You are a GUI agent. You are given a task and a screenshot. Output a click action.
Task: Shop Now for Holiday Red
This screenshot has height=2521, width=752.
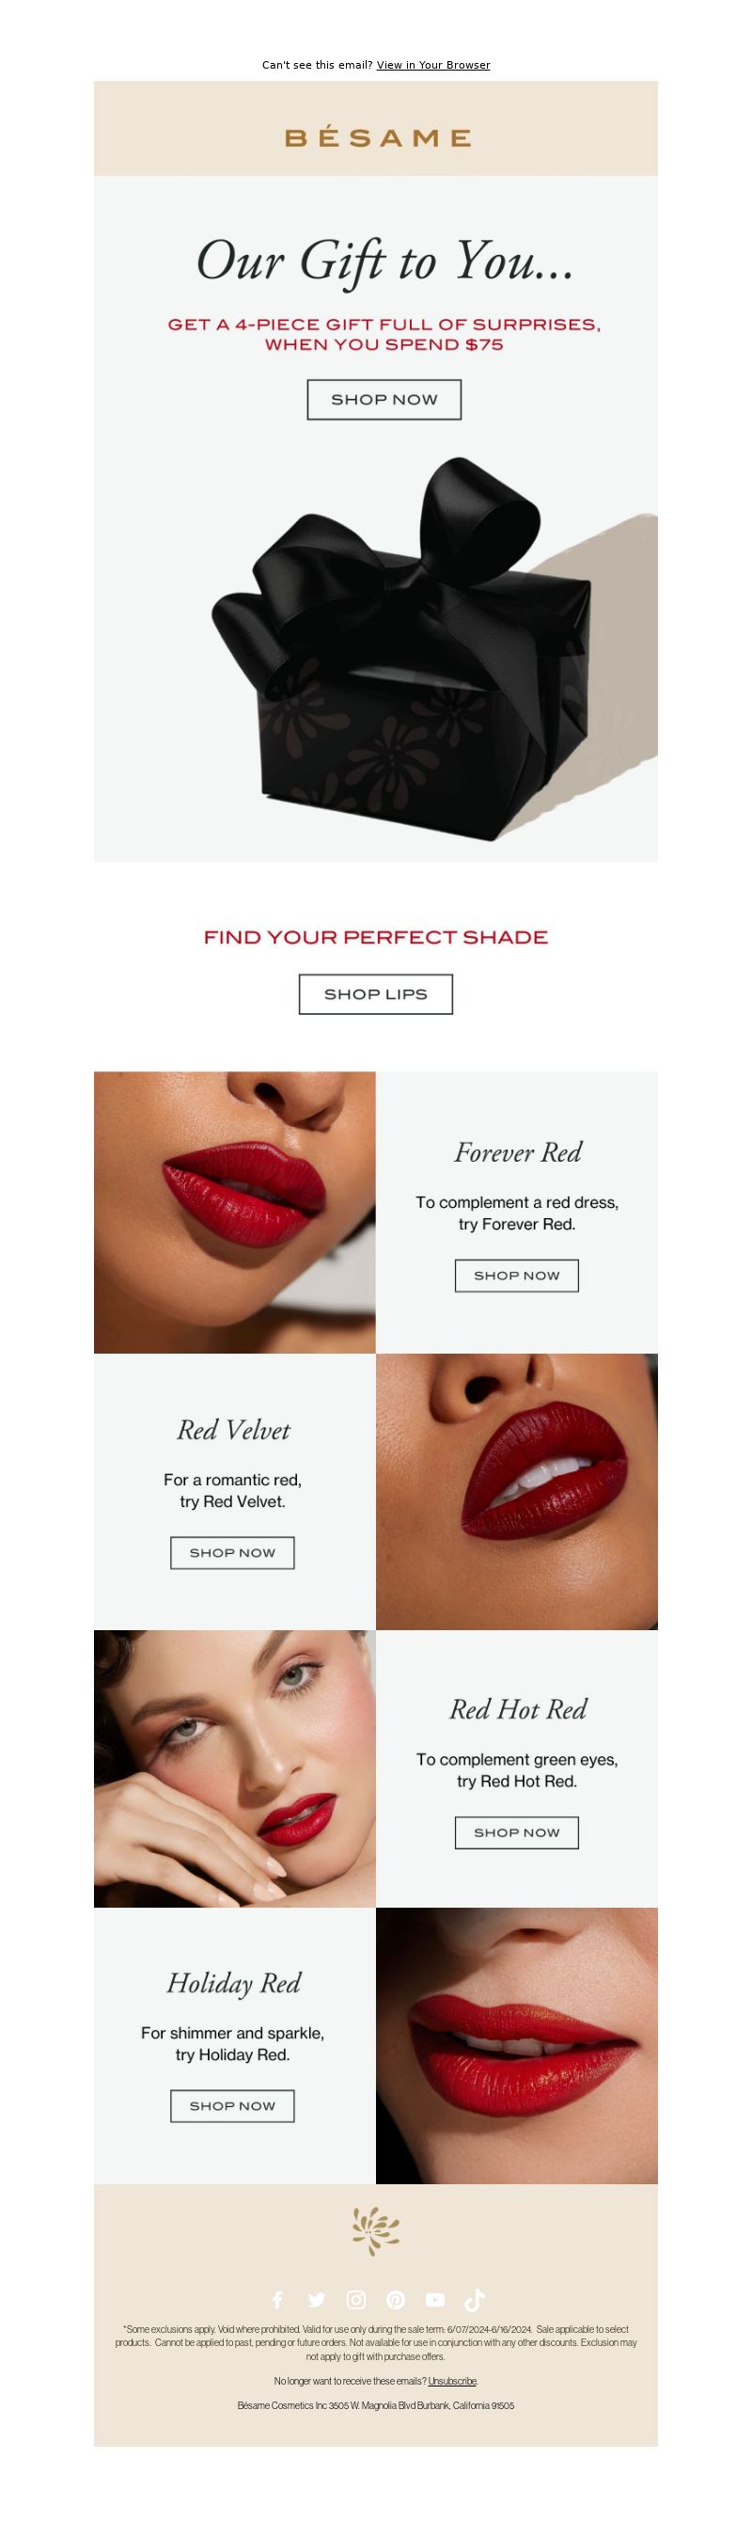(x=232, y=2106)
